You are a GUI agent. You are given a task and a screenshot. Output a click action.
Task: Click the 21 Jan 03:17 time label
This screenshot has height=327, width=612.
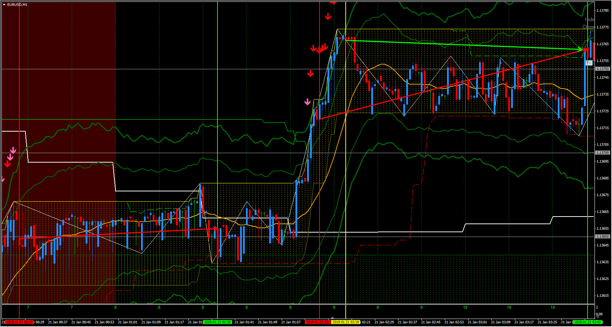point(524,322)
